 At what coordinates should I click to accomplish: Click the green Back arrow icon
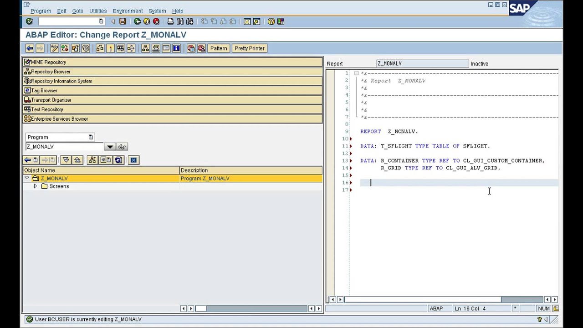pos(137,21)
